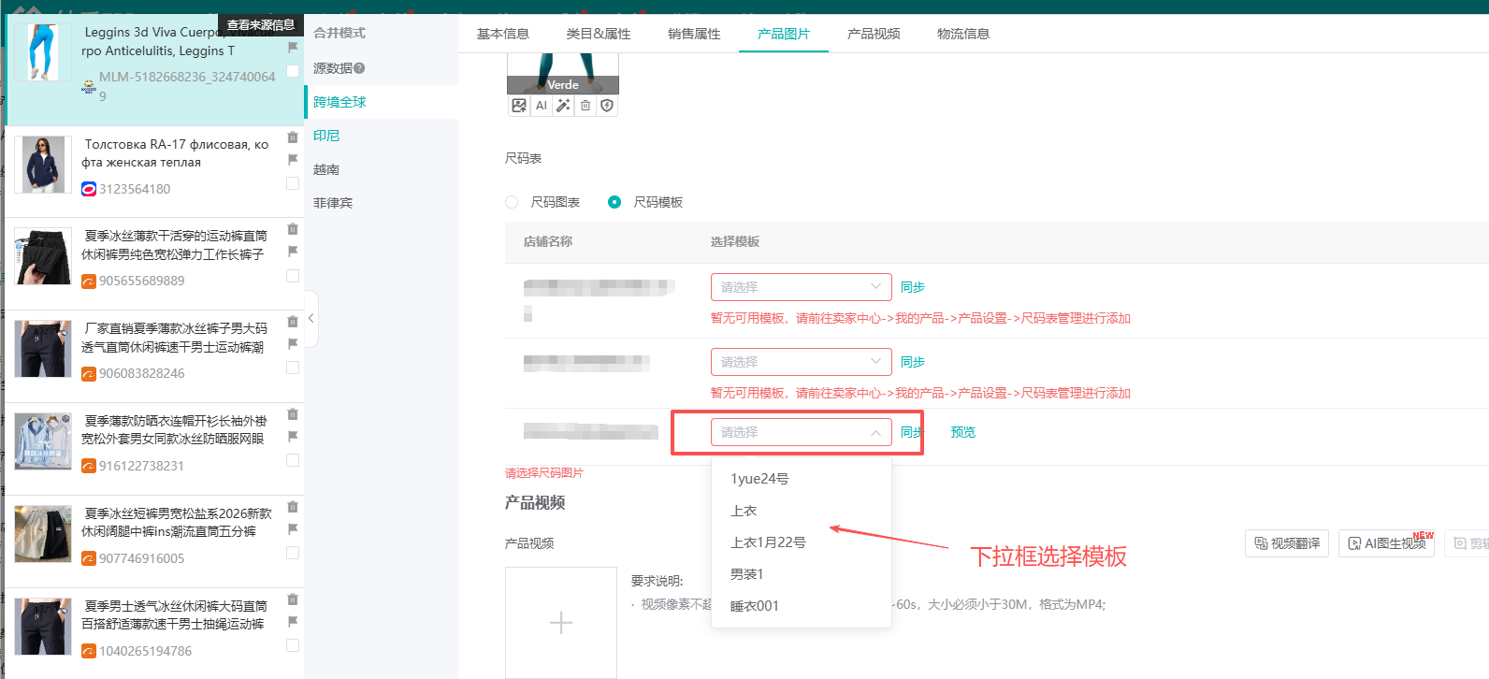Screen dimensions: 1489x679
Task: Select 菲律宾 in side menu
Action: click(x=333, y=203)
